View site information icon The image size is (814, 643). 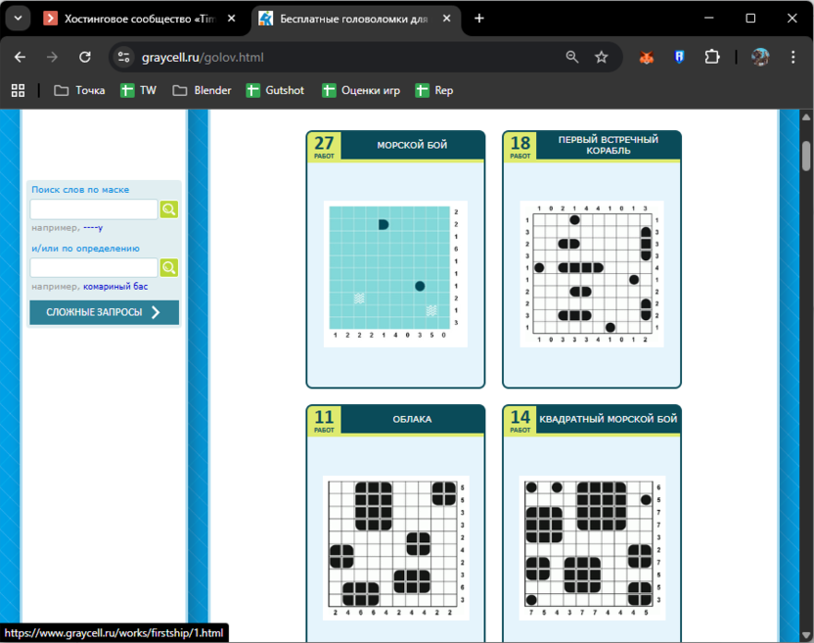coord(123,57)
